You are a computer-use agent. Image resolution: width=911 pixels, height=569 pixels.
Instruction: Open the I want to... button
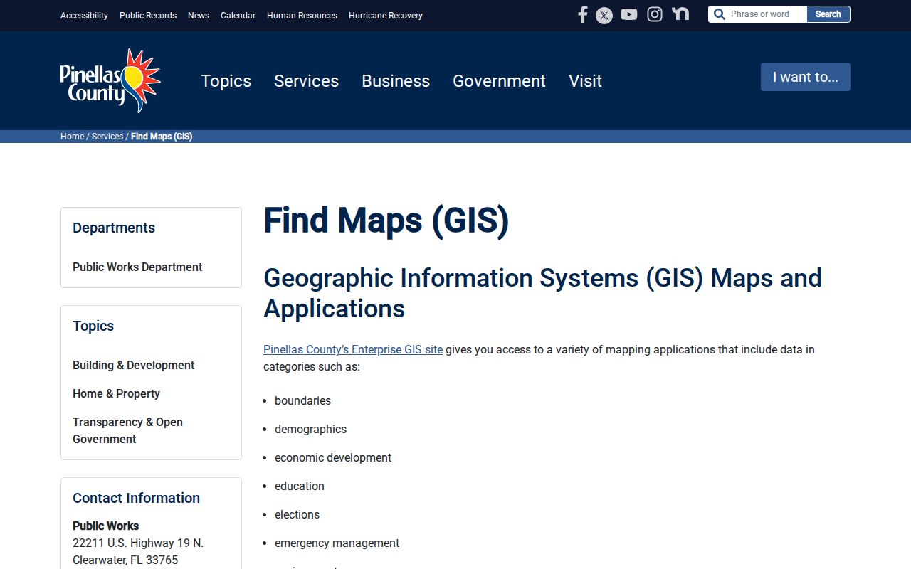point(806,77)
